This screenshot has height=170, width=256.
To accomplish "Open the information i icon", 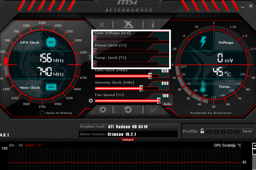I will [x=153, y=24].
